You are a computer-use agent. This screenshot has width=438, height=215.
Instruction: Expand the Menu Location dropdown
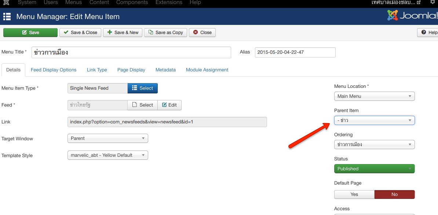click(x=374, y=96)
